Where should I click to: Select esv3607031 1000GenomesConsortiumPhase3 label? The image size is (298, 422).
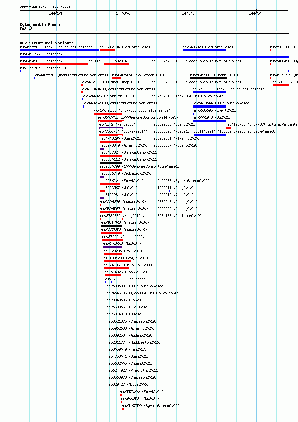pyautogui.click(x=138, y=117)
